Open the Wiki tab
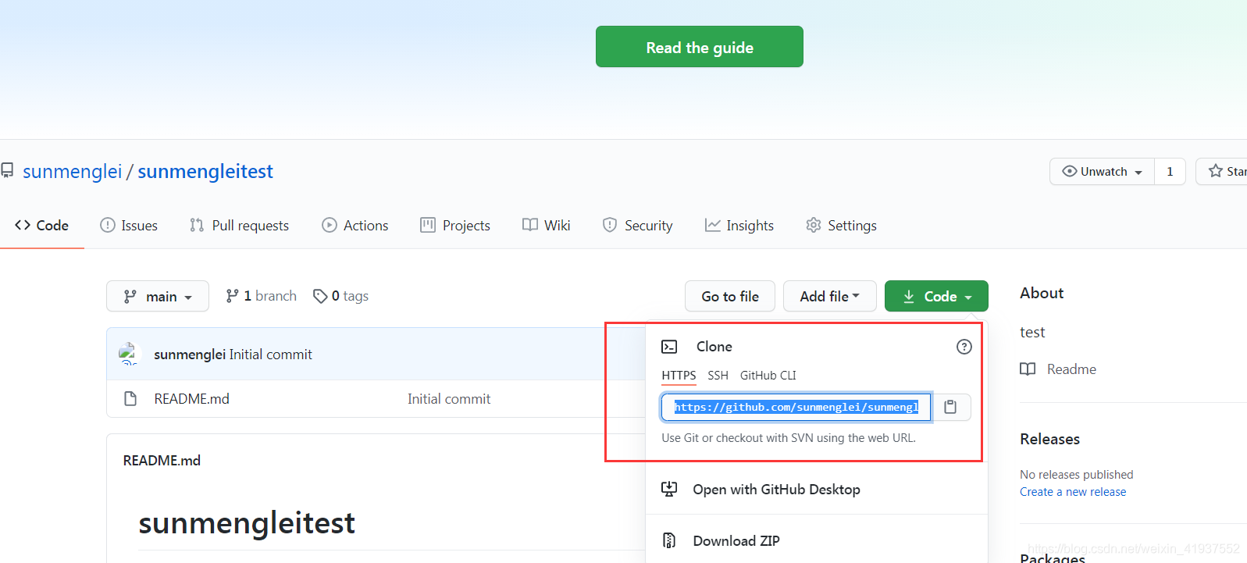Viewport: 1247px width, 563px height. [x=547, y=225]
